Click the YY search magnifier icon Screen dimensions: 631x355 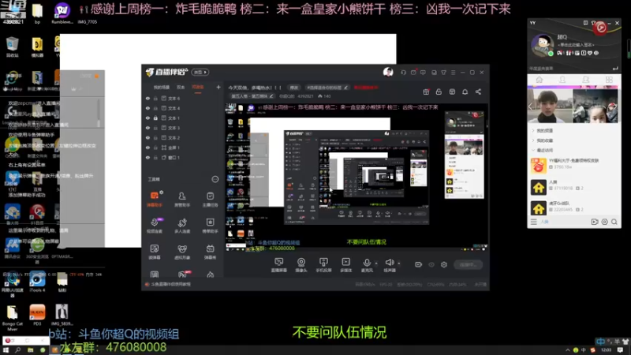pyautogui.click(x=614, y=222)
